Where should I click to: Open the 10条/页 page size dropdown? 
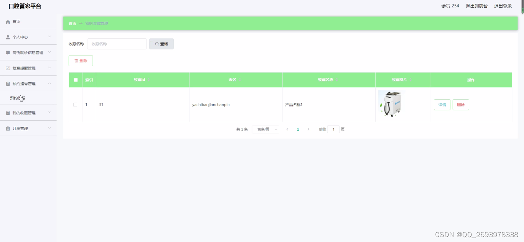point(265,129)
